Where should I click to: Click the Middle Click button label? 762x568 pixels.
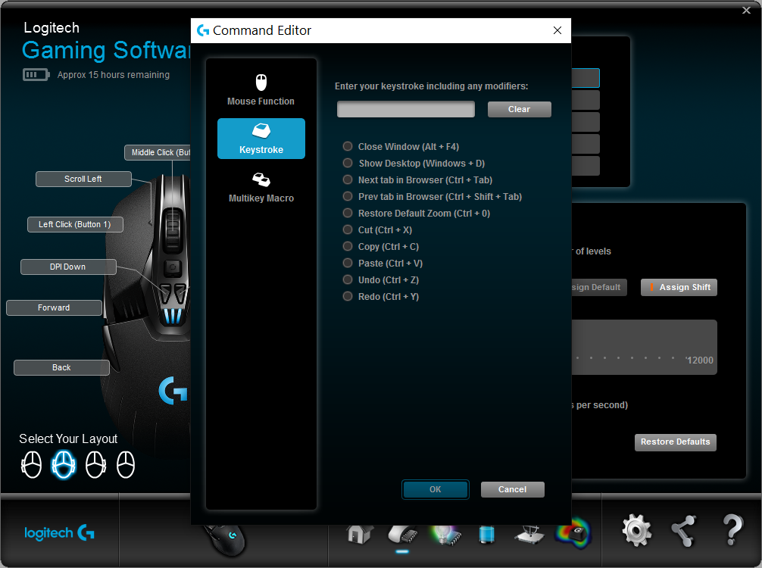point(158,152)
